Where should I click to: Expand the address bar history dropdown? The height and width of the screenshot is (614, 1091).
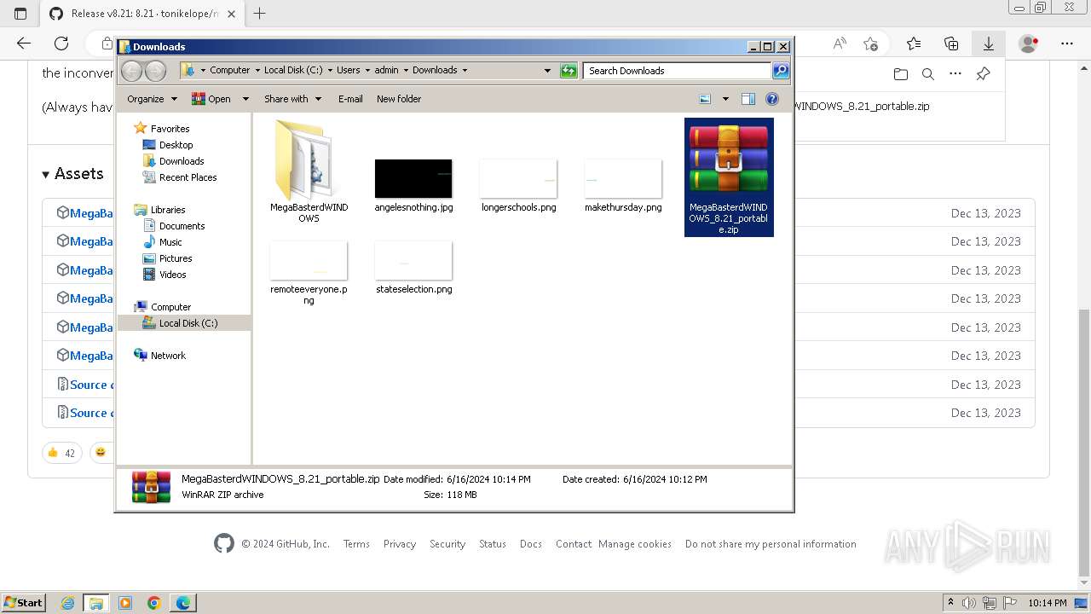pyautogui.click(x=547, y=71)
